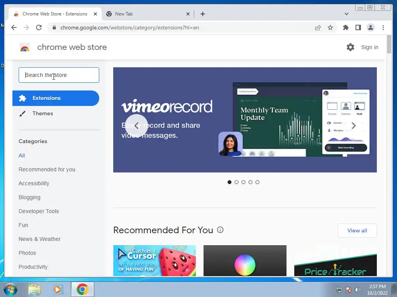Open the volume speaker tray icon

click(357, 290)
